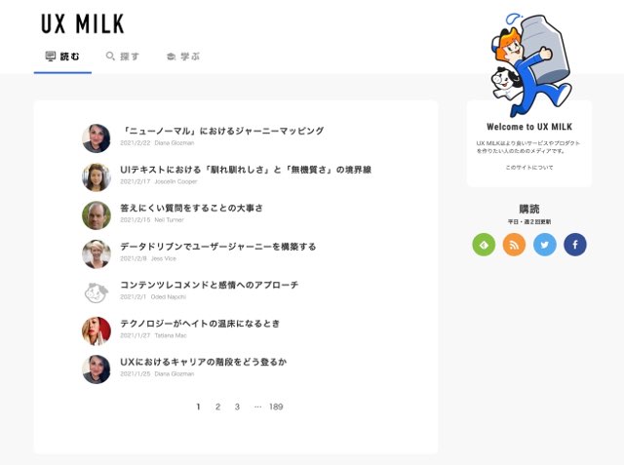Click the UX MILK logo

click(83, 23)
